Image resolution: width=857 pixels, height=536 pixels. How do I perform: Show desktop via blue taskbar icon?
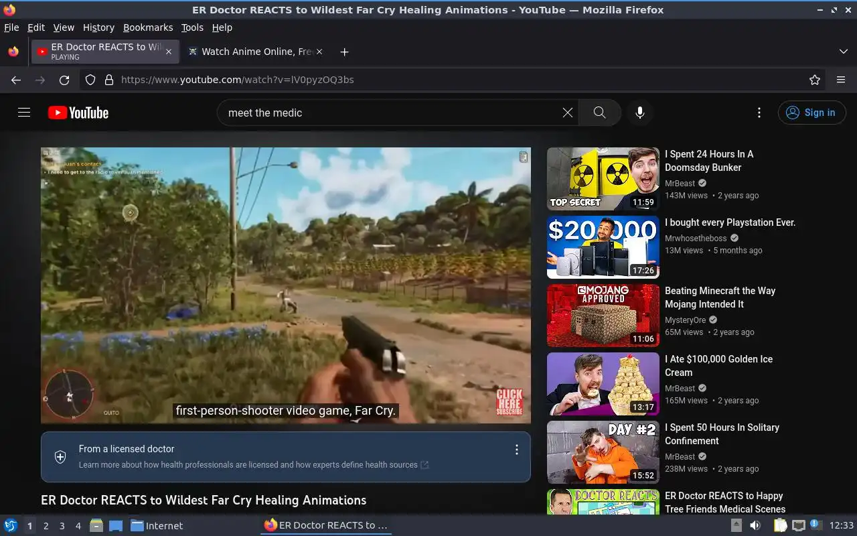(x=115, y=526)
